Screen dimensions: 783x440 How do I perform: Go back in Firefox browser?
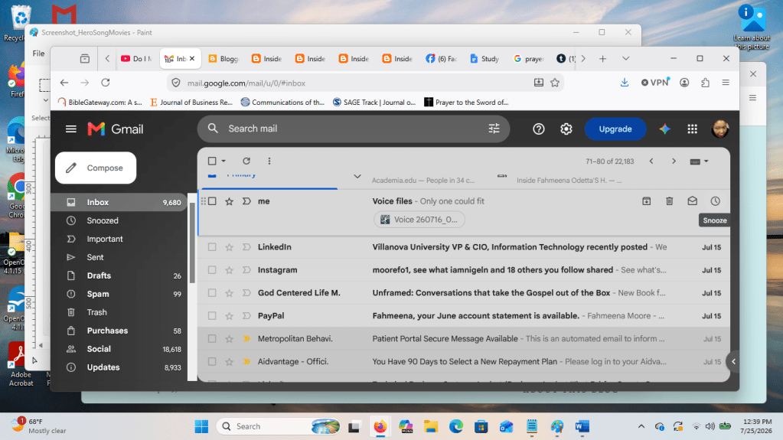[x=64, y=83]
